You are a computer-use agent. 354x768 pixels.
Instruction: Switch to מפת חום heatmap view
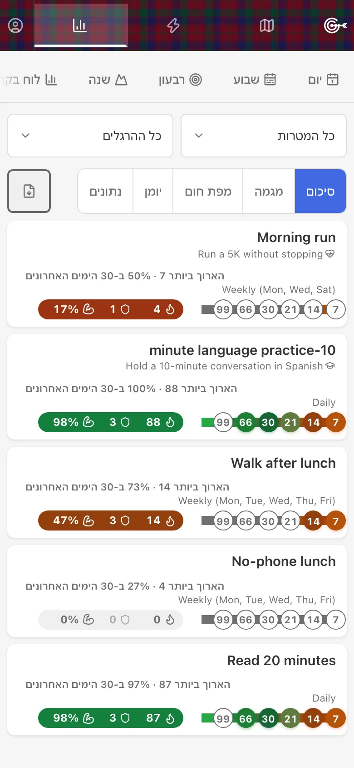click(208, 191)
